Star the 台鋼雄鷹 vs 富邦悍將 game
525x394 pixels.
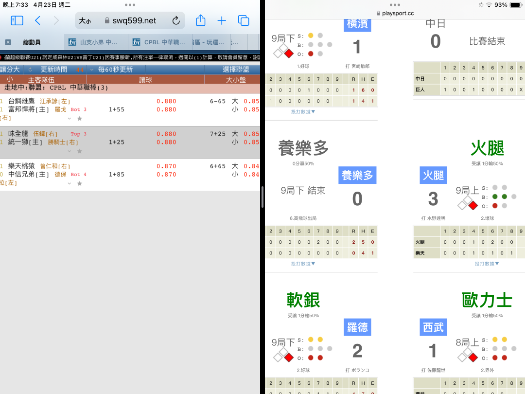tap(80, 118)
